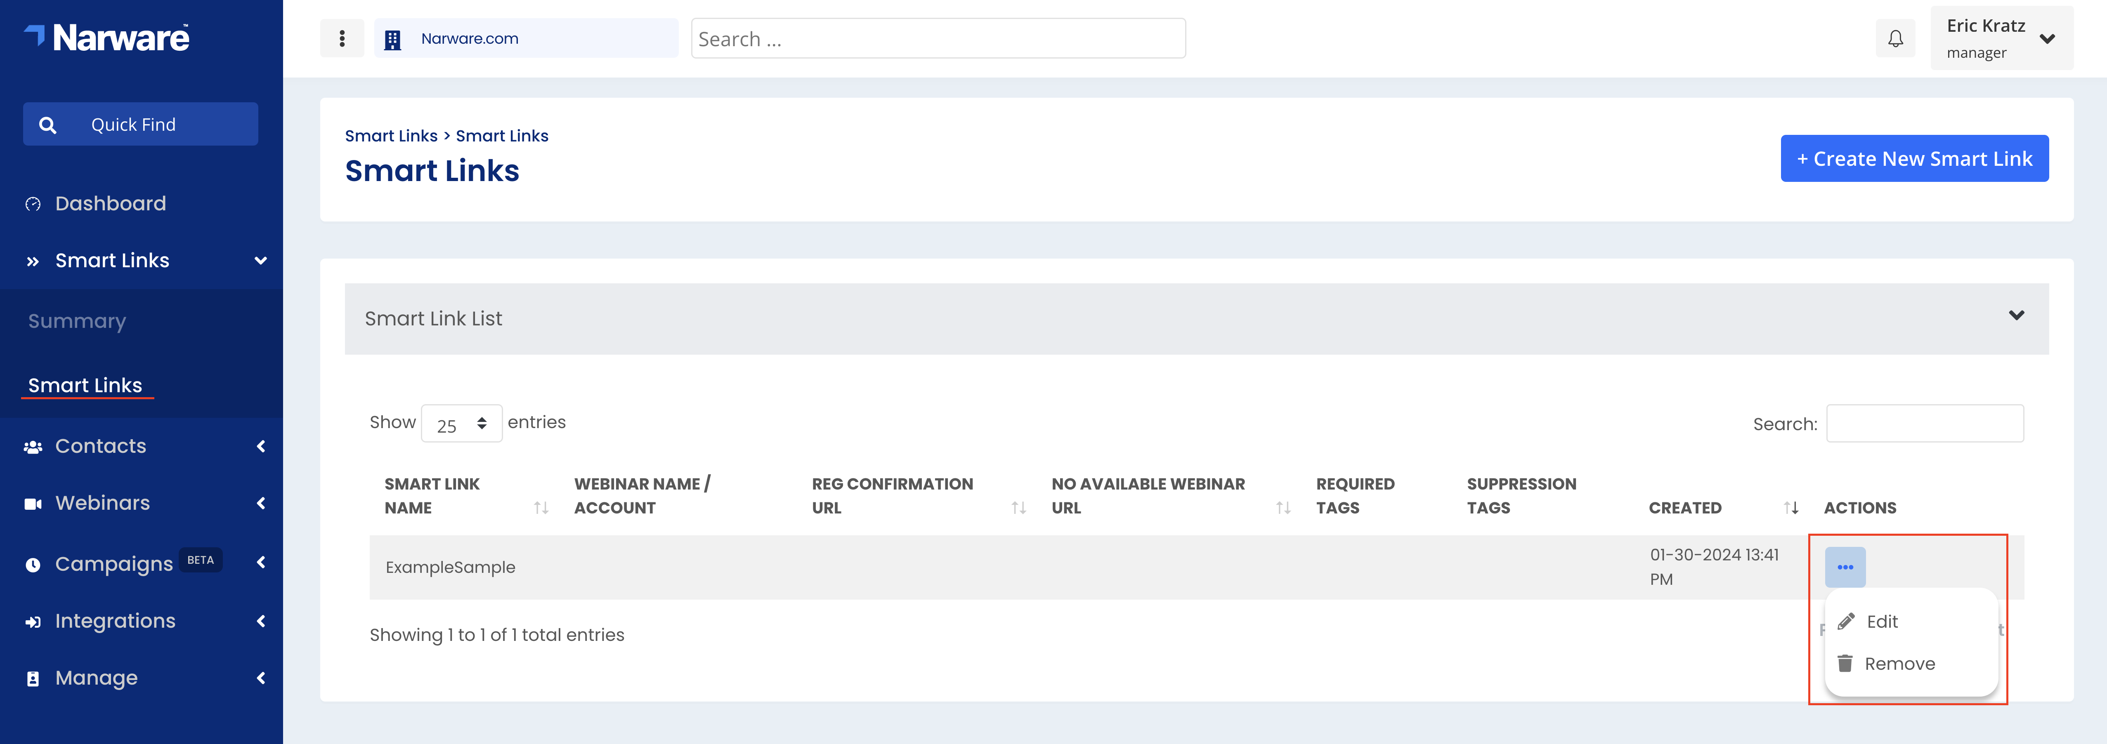Click the Contacts people icon

pyautogui.click(x=33, y=447)
